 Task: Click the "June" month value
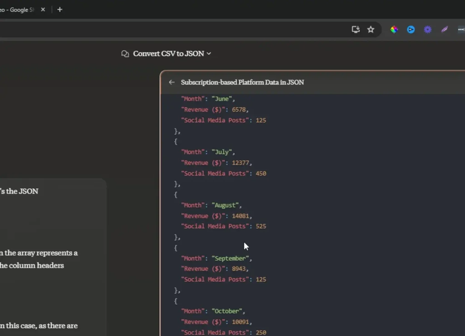point(222,99)
